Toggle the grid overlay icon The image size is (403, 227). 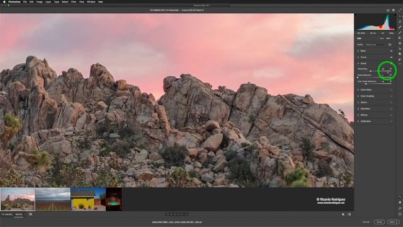coord(400,214)
